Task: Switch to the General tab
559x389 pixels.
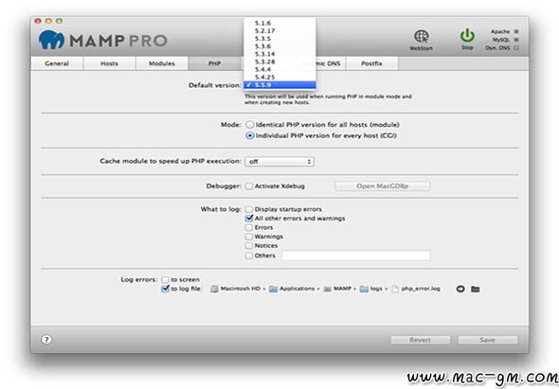Action: click(57, 63)
